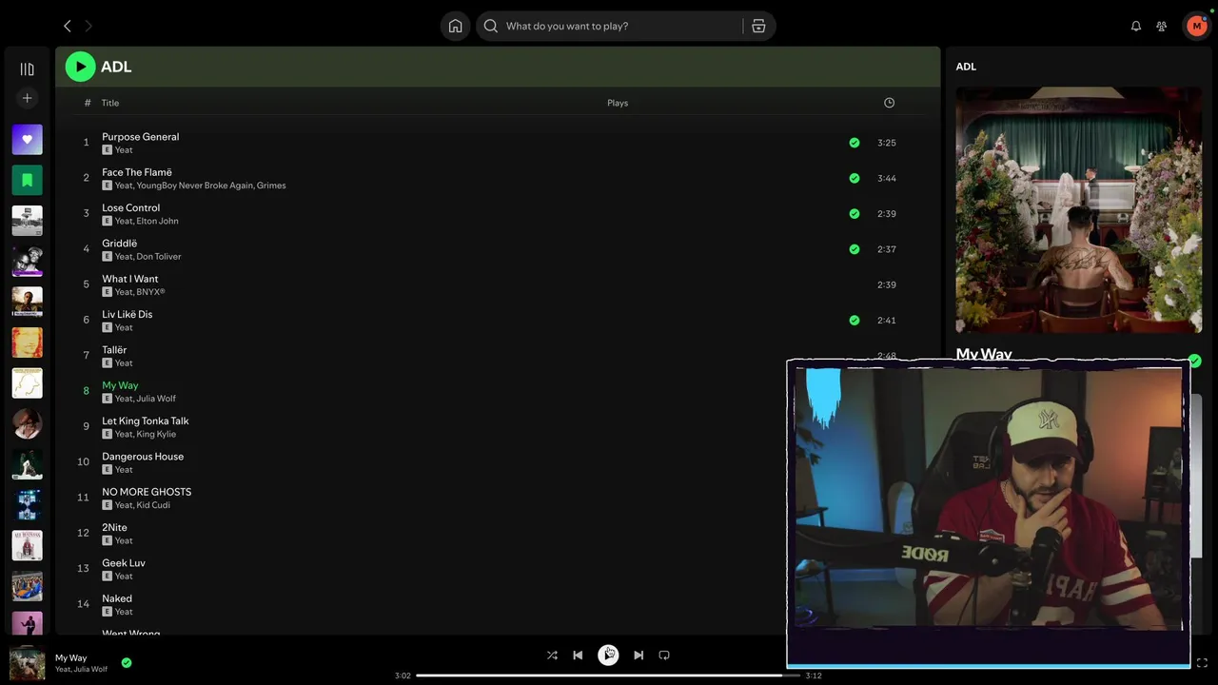This screenshot has height=685, width=1218.
Task: Open BNYX® artist link
Action: click(x=150, y=292)
